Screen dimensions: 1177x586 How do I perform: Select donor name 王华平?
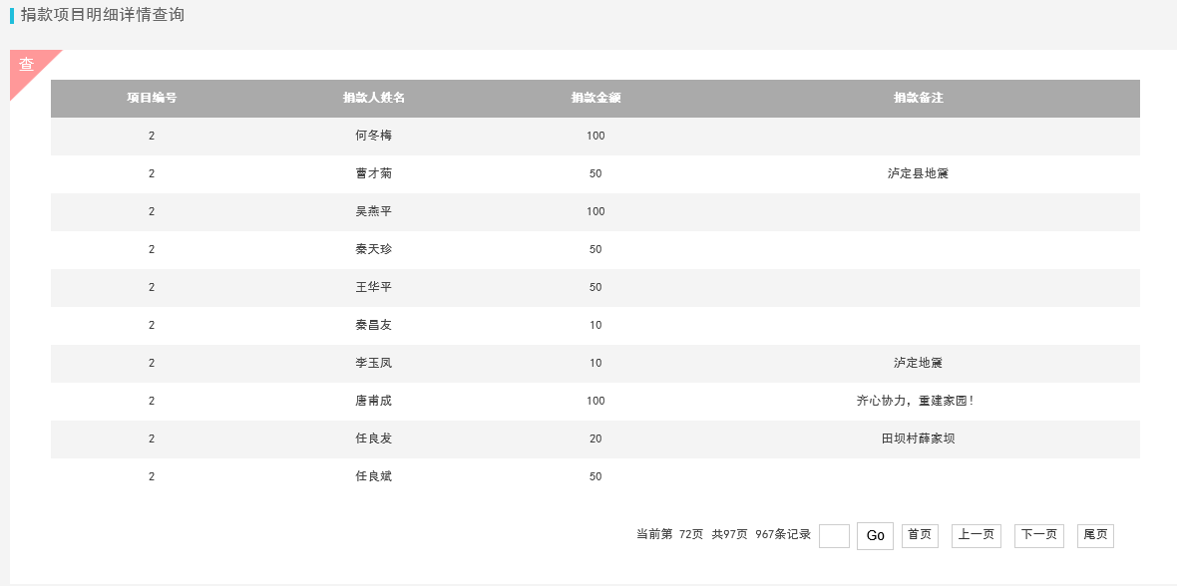(x=374, y=287)
